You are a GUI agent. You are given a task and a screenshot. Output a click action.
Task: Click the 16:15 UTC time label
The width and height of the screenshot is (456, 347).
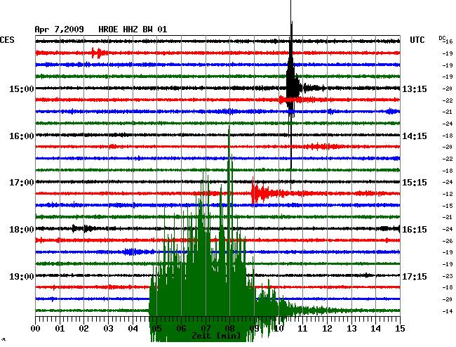tap(415, 230)
